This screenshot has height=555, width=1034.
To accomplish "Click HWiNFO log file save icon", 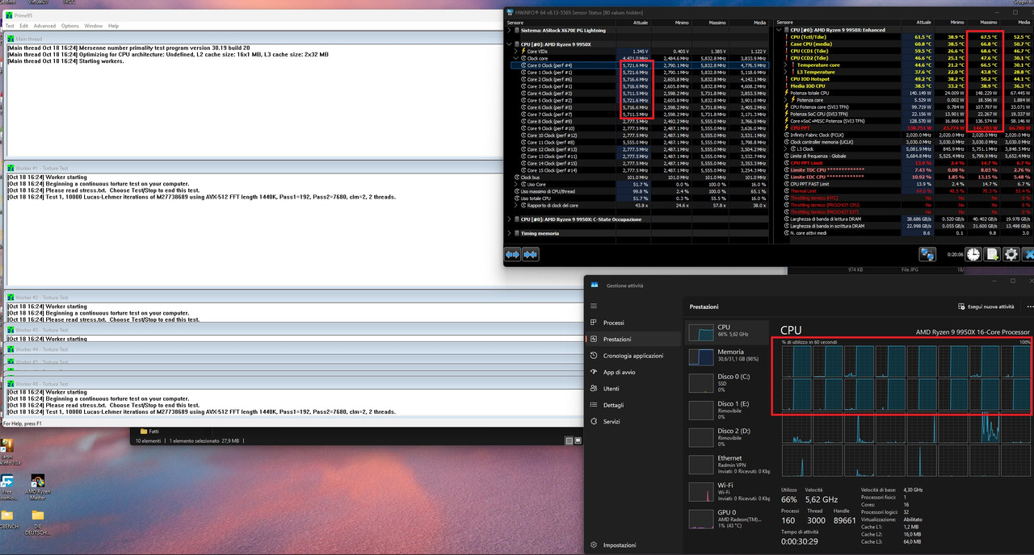I will pos(992,254).
